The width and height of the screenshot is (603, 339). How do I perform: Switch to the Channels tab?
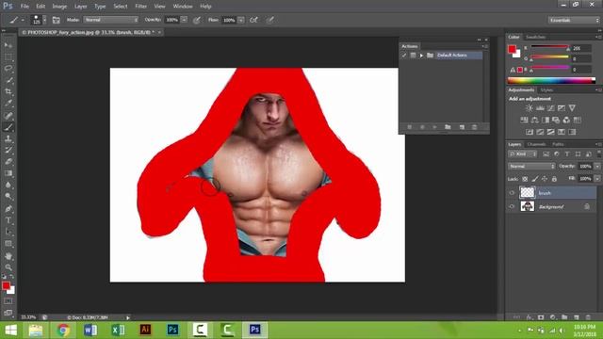click(536, 144)
